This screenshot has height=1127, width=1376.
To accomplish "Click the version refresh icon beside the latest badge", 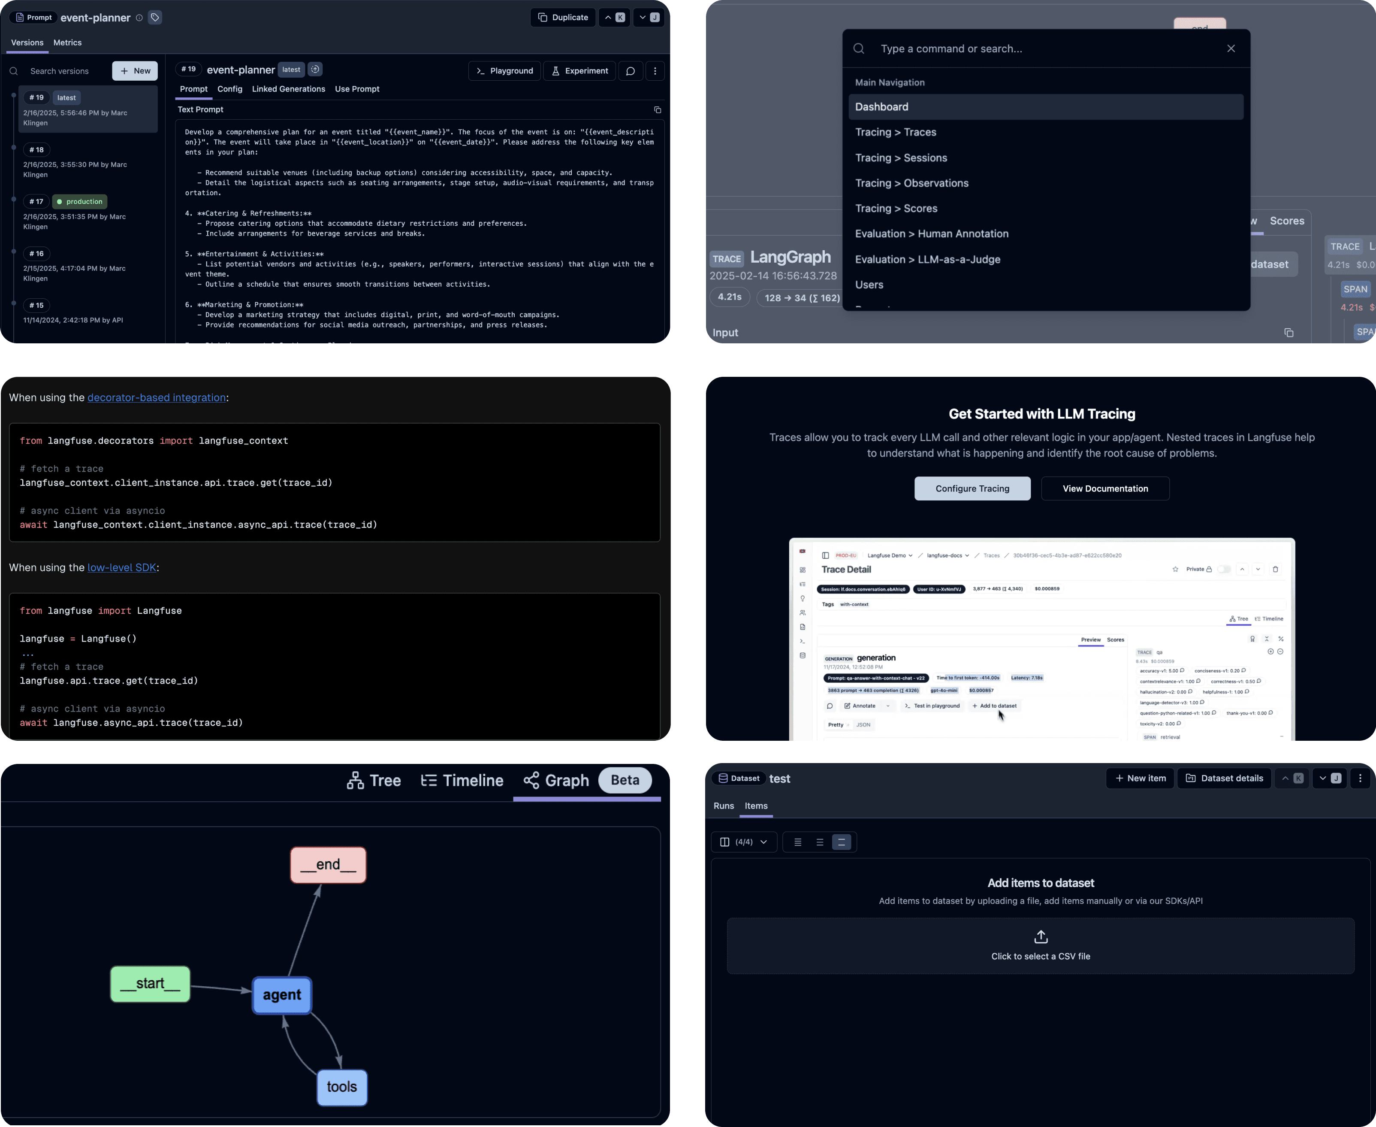I will coord(315,70).
